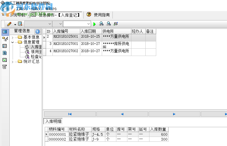Click the chart graph sidebar icon
227x146 pixels.
[5, 60]
